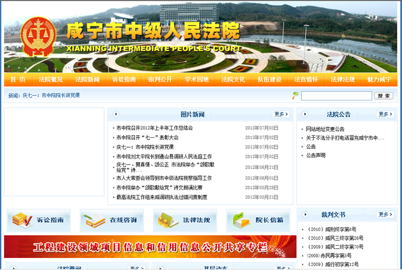The height and width of the screenshot is (270, 402).
Task: Open 诉讼指南 shortcut with books icon
Action: 38,220
